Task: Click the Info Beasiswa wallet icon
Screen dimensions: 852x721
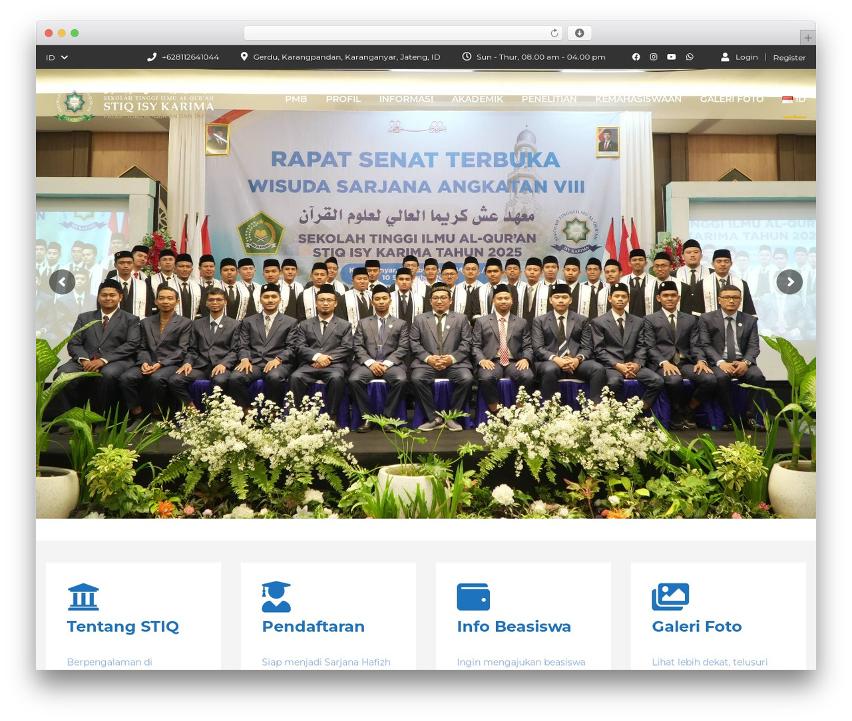Action: click(x=473, y=597)
